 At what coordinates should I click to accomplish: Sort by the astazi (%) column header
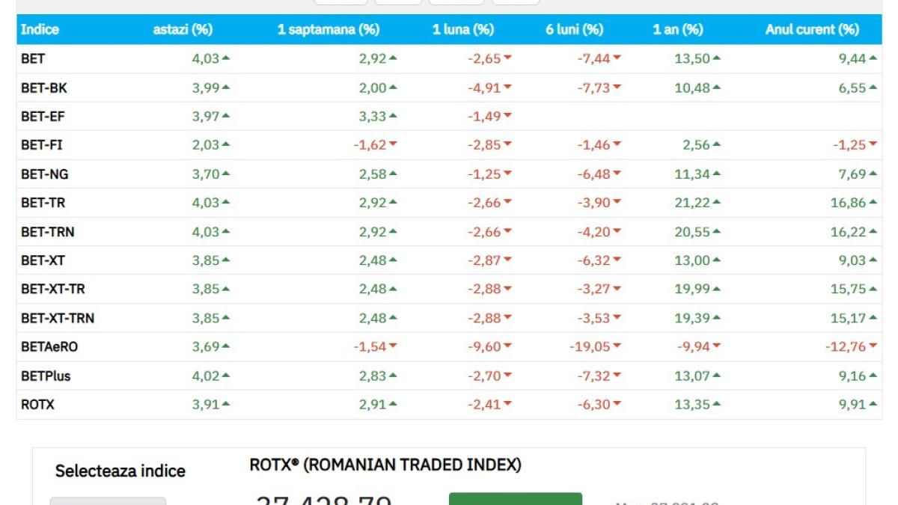click(x=183, y=30)
